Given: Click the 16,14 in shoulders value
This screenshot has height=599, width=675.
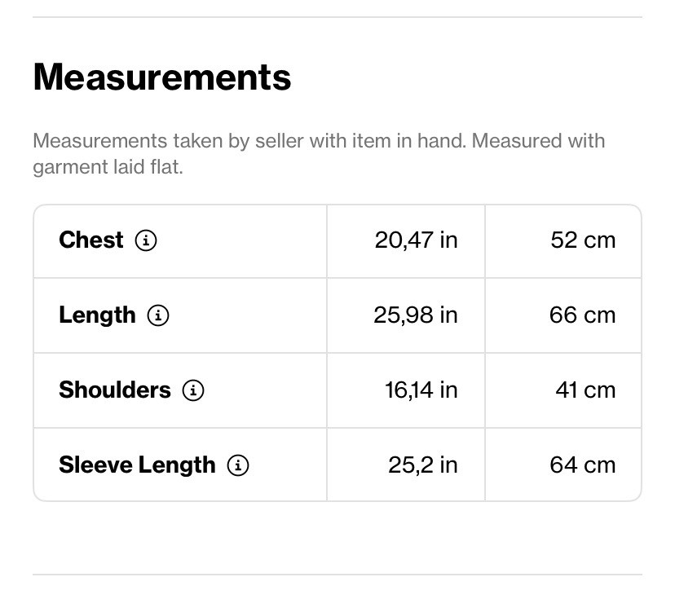Looking at the screenshot, I should [421, 390].
